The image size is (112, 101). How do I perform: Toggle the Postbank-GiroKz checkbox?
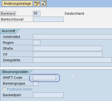(x=4, y=89)
